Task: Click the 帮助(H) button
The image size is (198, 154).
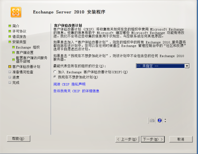Action: [x=19, y=139]
